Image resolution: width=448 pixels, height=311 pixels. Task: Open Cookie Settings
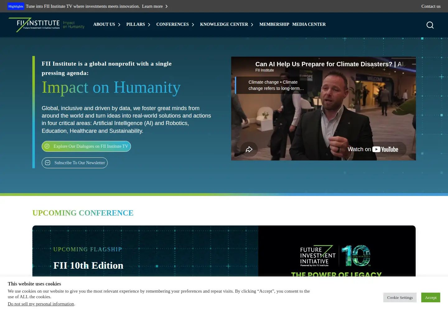coord(400,297)
